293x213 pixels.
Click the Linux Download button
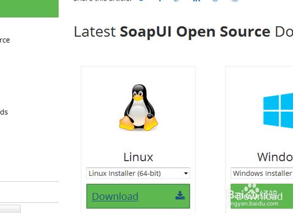coord(138,196)
